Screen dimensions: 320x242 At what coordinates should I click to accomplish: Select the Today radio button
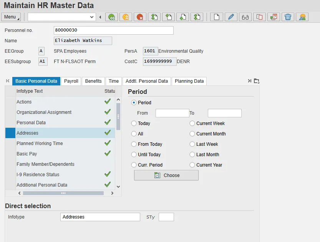point(134,124)
